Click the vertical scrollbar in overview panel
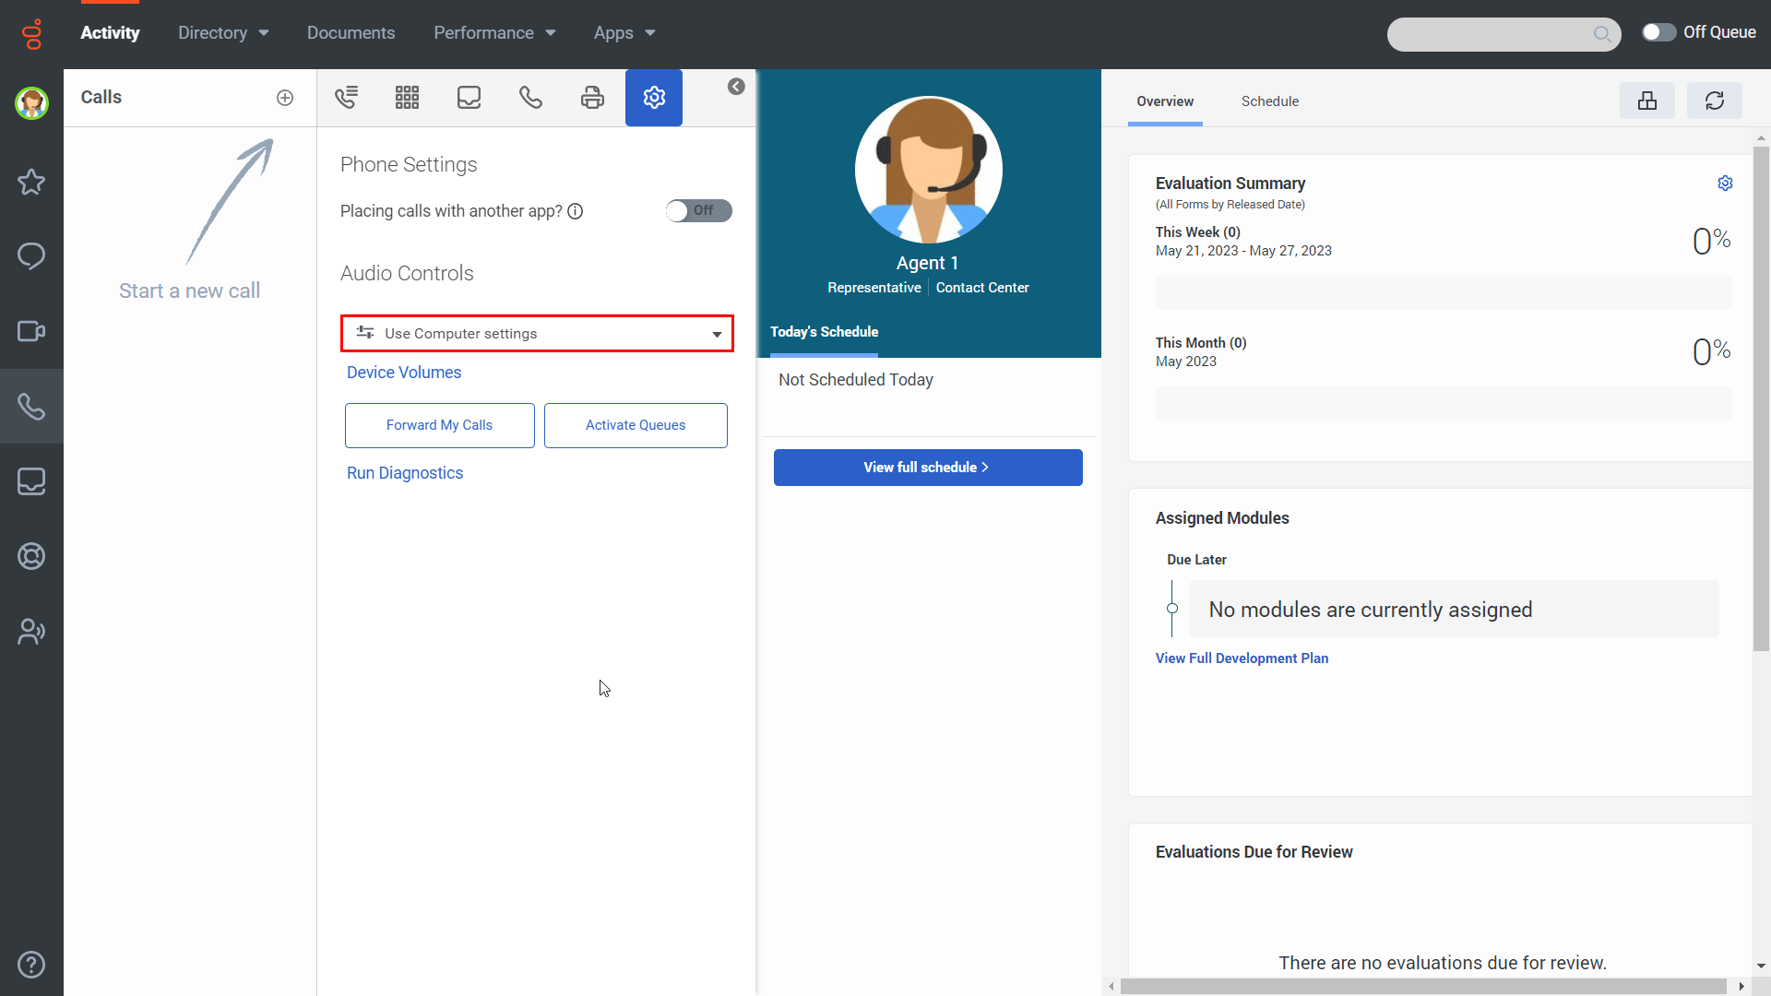 [1761, 397]
